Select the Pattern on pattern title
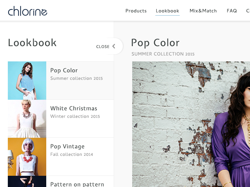The image size is (250, 187). 77,184
